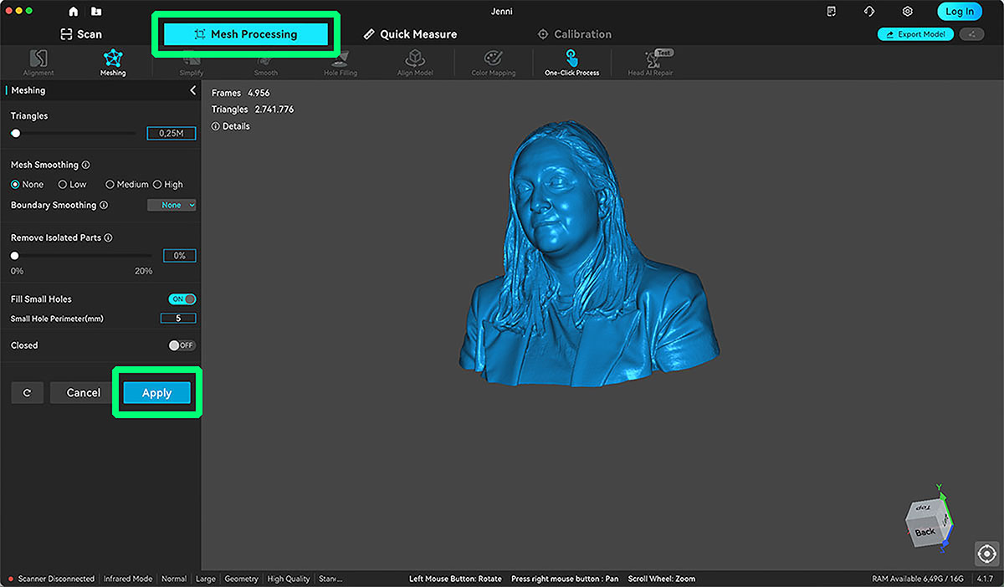Click the share button beside Export Model
Screen dimensions: 1004x587
coord(971,34)
